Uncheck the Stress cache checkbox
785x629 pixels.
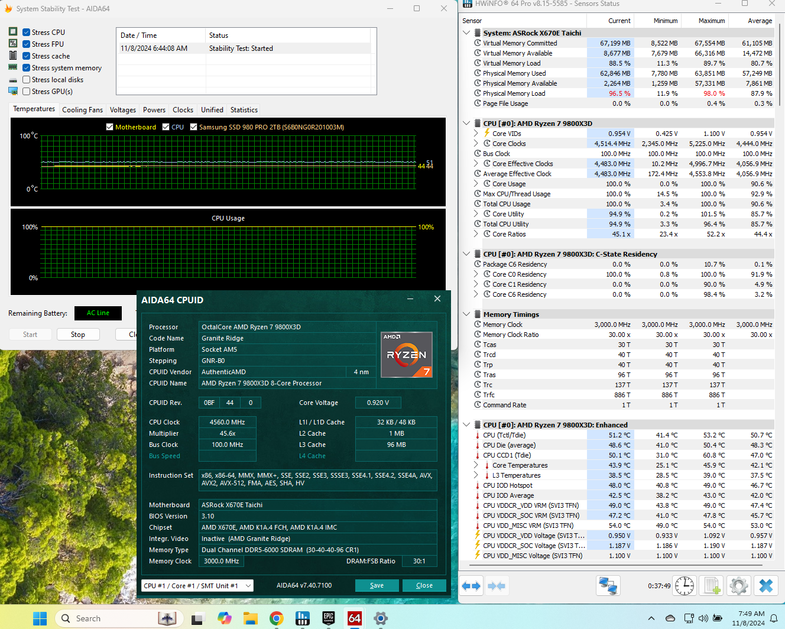point(27,56)
